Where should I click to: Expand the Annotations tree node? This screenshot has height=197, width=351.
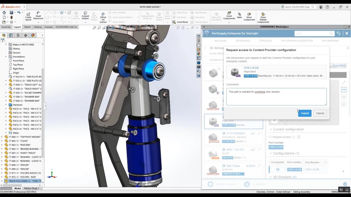point(6,57)
